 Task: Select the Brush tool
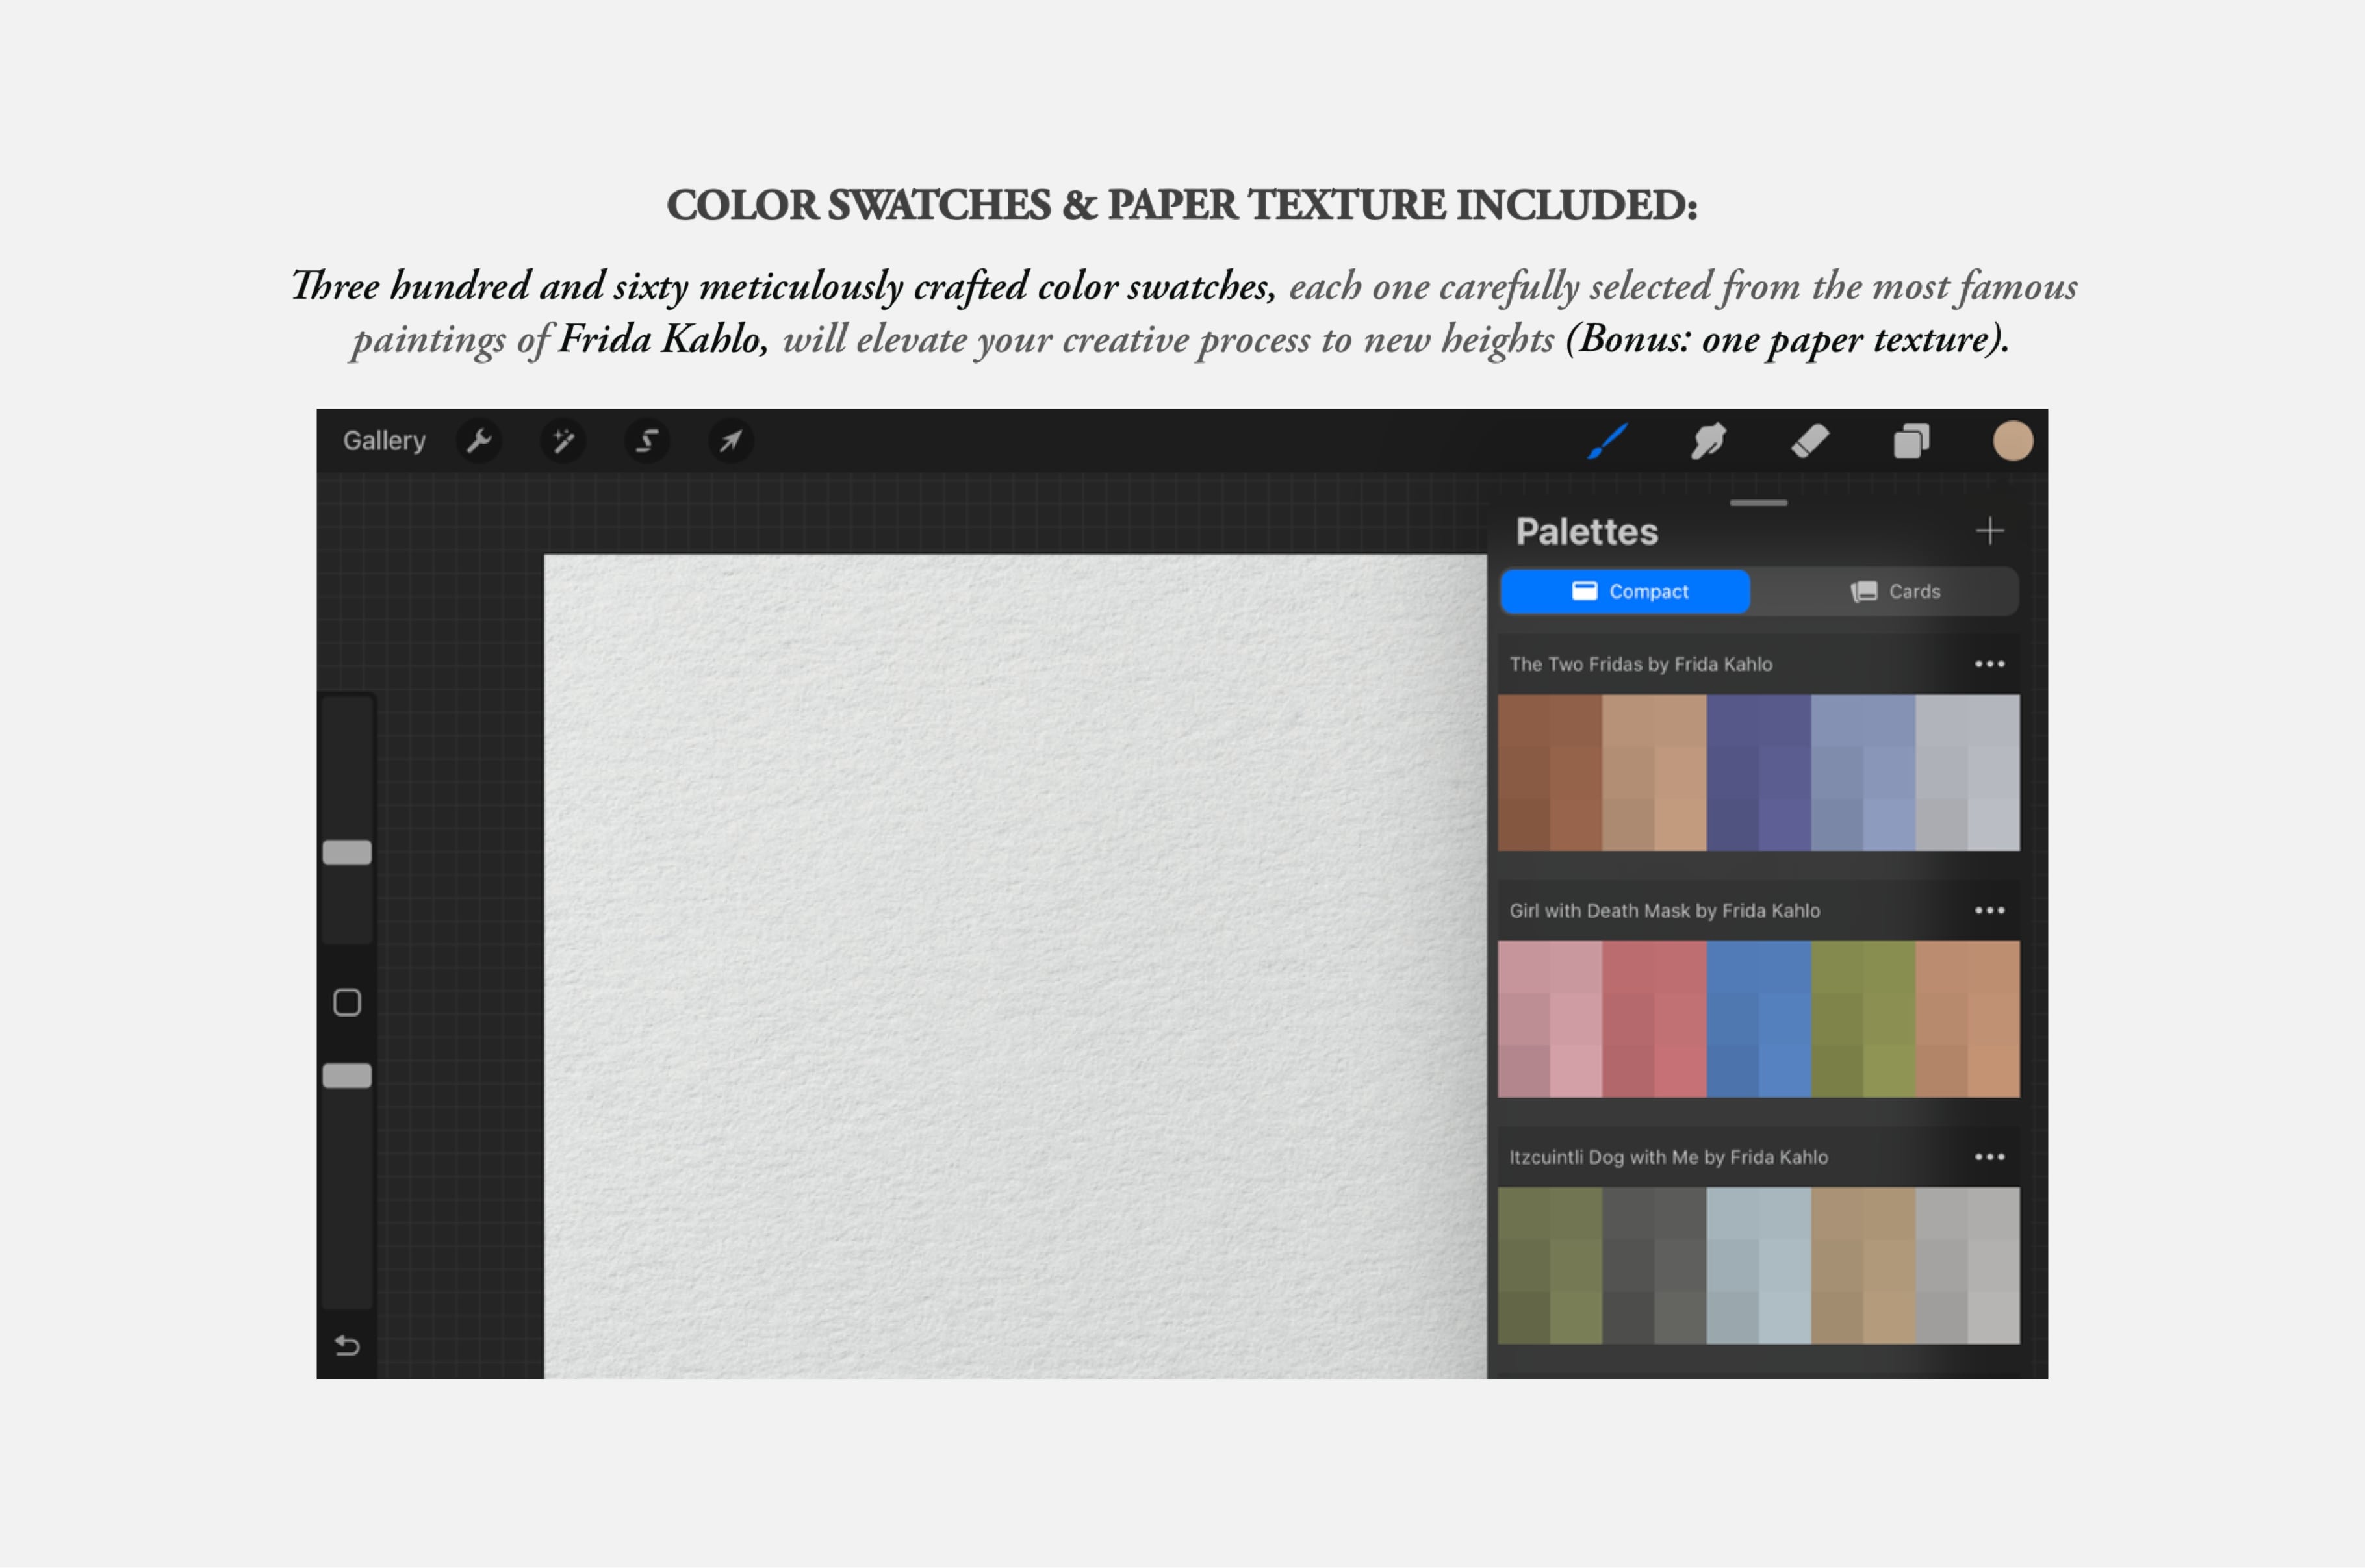pyautogui.click(x=1607, y=441)
